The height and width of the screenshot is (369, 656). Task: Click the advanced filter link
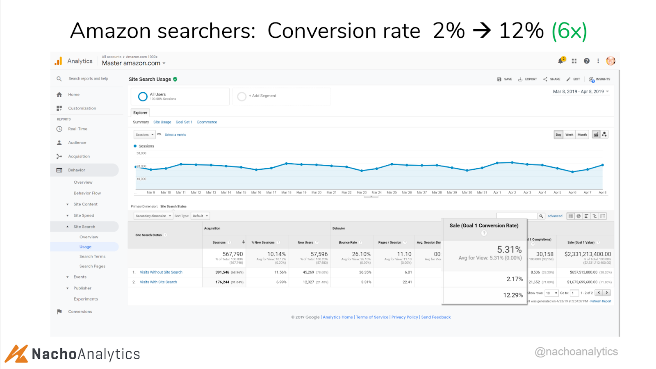pos(555,216)
